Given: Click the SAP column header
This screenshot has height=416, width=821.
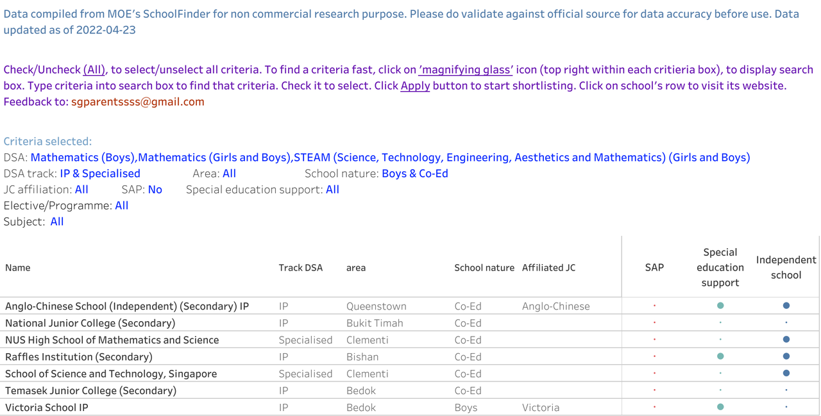Looking at the screenshot, I should pos(654,268).
